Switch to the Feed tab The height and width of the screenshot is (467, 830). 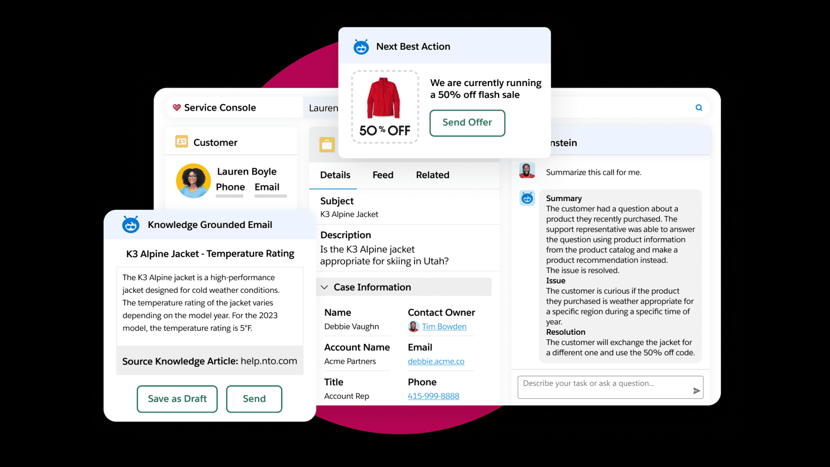[x=383, y=175]
